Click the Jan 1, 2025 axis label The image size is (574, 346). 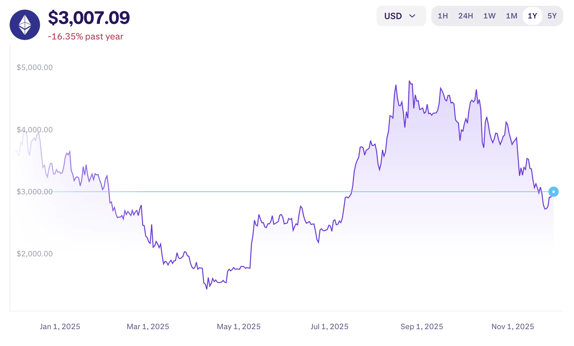[x=60, y=326]
